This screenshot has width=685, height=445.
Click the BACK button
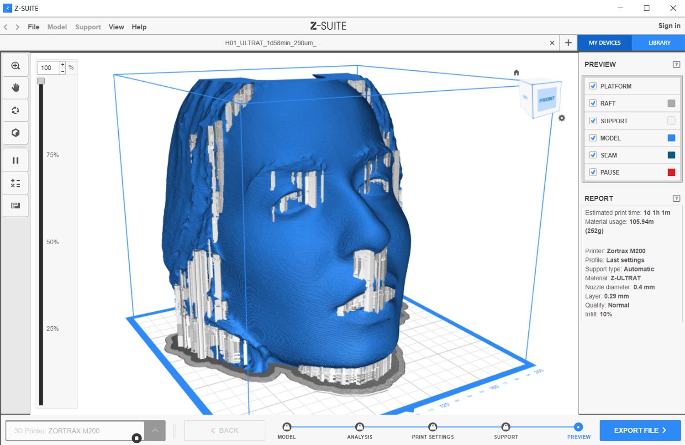click(x=225, y=430)
